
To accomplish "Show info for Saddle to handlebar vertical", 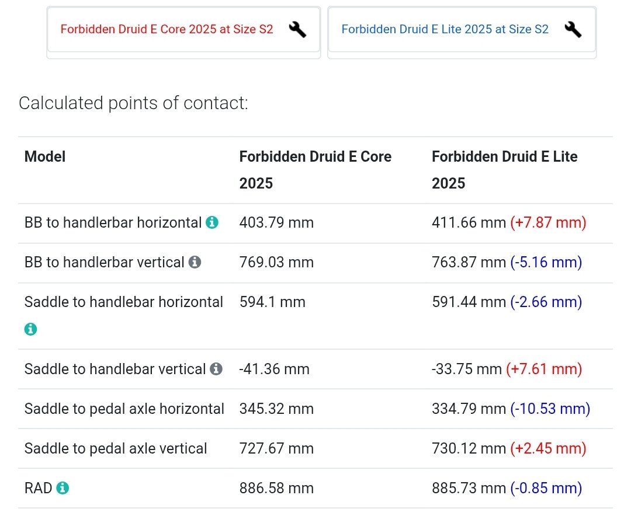I will pyautogui.click(x=216, y=369).
